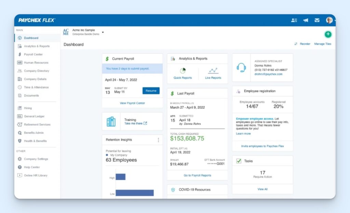The image size is (350, 213).
Task: Click Go to Payroll Reports link
Action: pos(197,176)
